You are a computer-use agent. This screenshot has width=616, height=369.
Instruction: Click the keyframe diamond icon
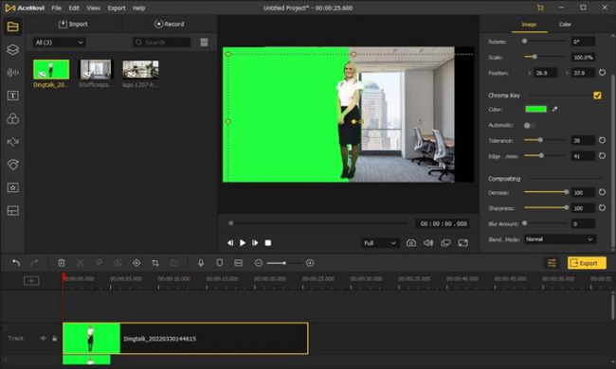click(136, 263)
